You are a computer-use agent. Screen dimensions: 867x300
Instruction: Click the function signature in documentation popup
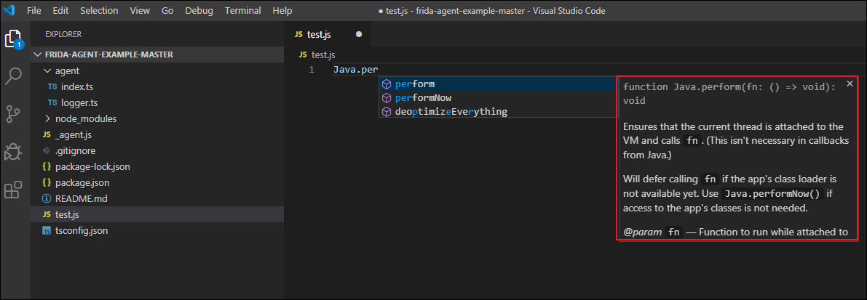tap(730, 93)
